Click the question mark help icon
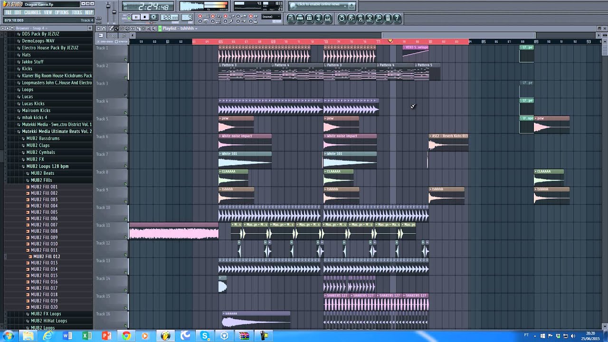 [x=397, y=18]
